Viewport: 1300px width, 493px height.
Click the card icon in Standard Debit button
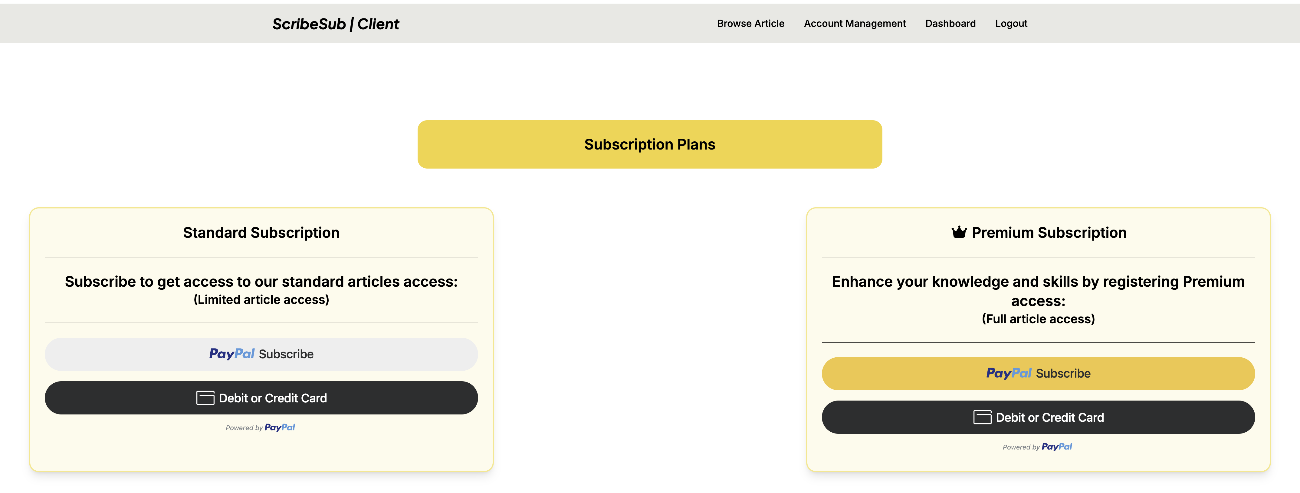click(x=205, y=398)
